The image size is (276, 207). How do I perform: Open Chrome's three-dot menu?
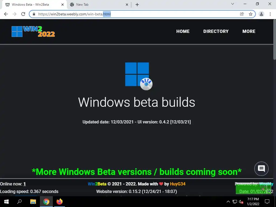tap(270, 14)
